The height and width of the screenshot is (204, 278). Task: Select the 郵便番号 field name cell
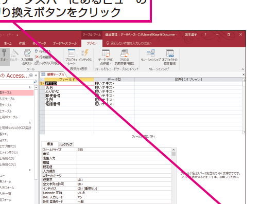(x=69, y=96)
